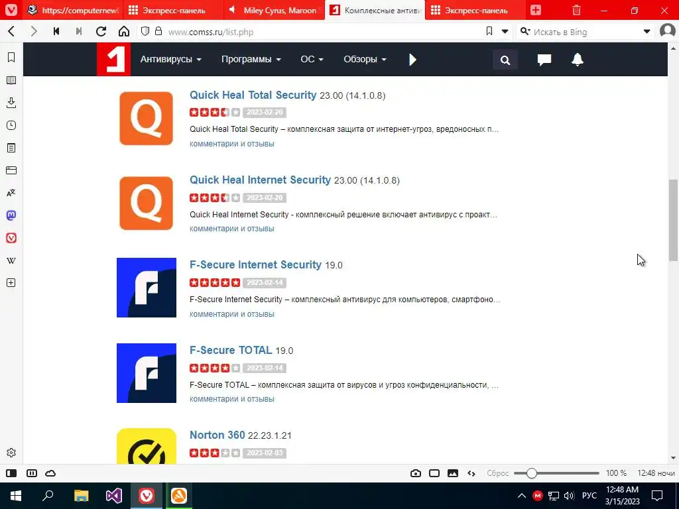Click the rewind history button

[56, 31]
